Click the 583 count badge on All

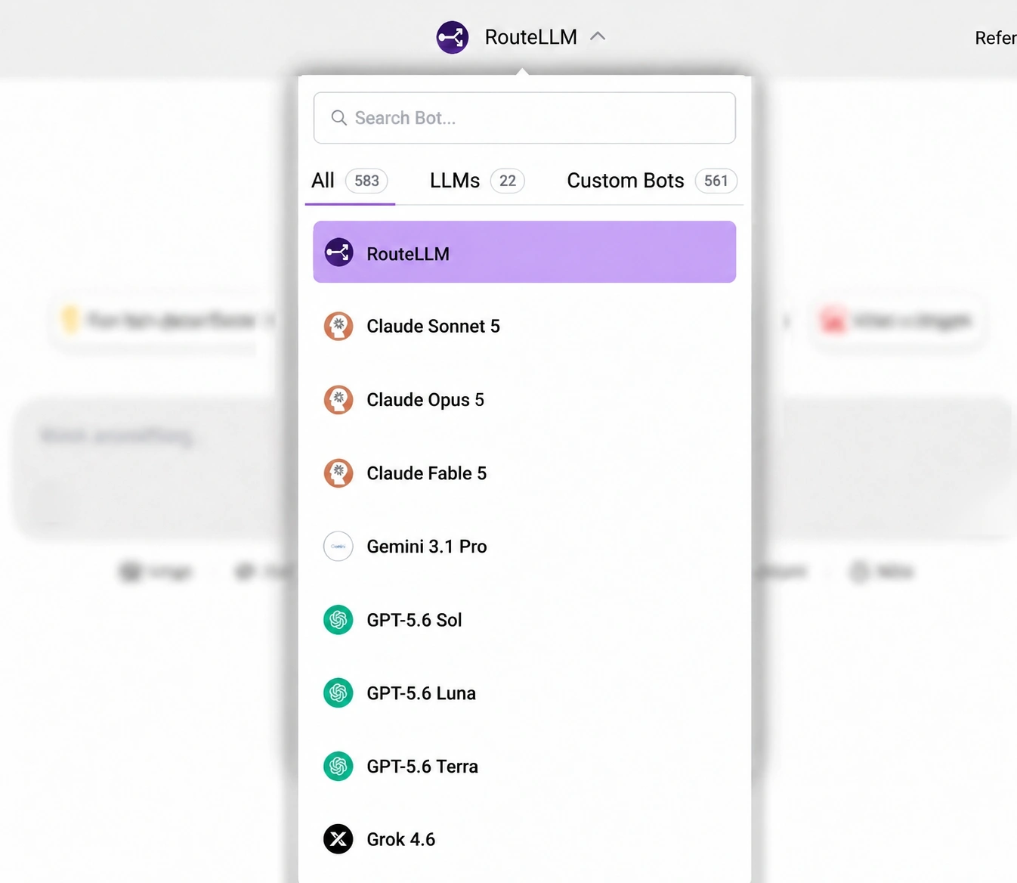(x=366, y=181)
